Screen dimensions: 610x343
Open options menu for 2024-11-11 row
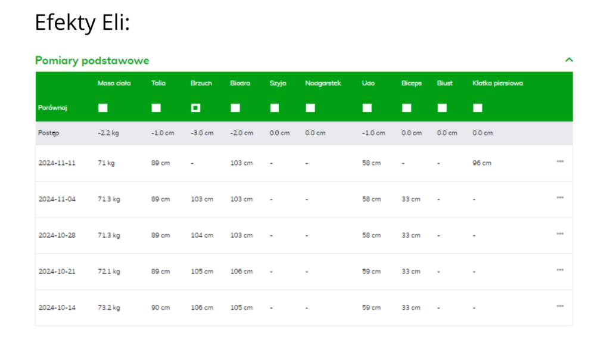[560, 162]
